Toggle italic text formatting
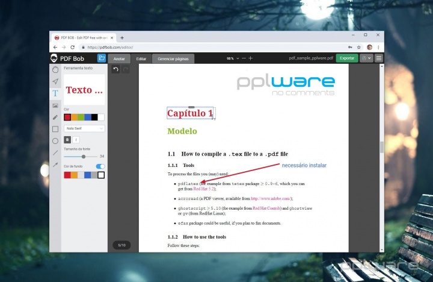Viewport: 433px width, 282px height. 76,140
